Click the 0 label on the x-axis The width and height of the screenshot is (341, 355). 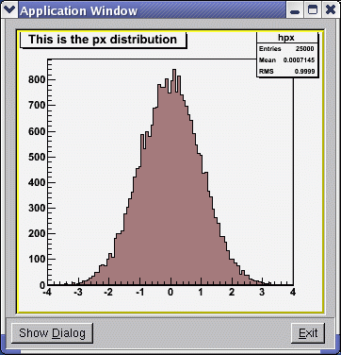point(170,293)
